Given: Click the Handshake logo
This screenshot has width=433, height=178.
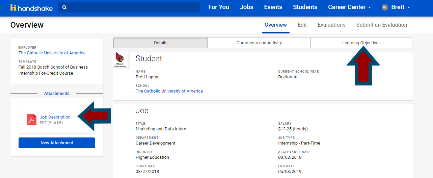Looking at the screenshot, I should (x=31, y=7).
